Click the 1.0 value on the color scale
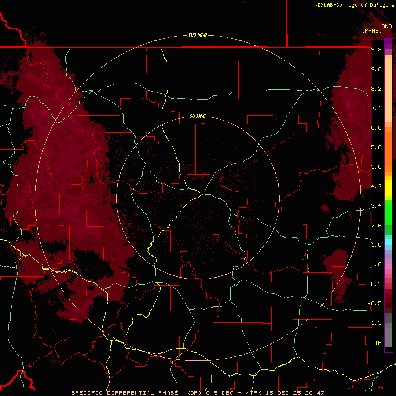Viewport: 396px width, 396px height. click(x=376, y=264)
